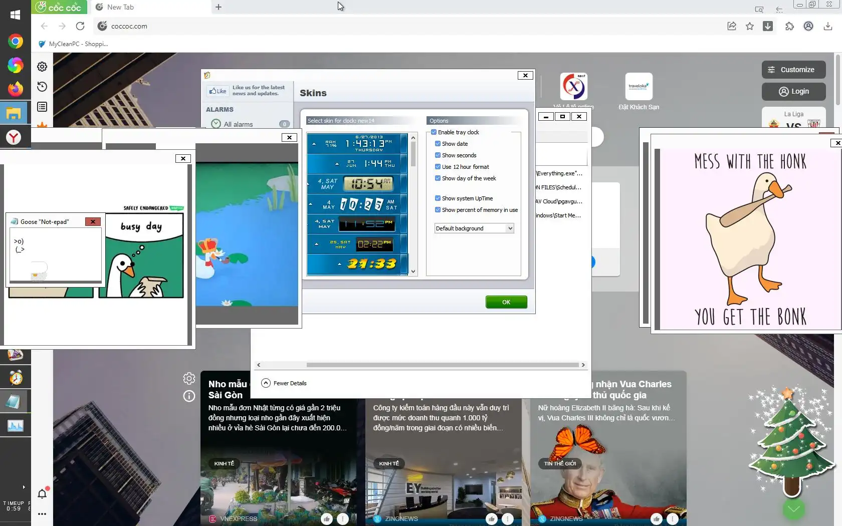Launch Google Chrome from the taskbar

click(15, 41)
